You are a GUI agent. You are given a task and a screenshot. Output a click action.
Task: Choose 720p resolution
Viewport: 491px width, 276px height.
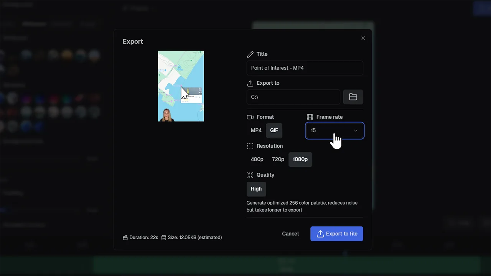(x=278, y=159)
